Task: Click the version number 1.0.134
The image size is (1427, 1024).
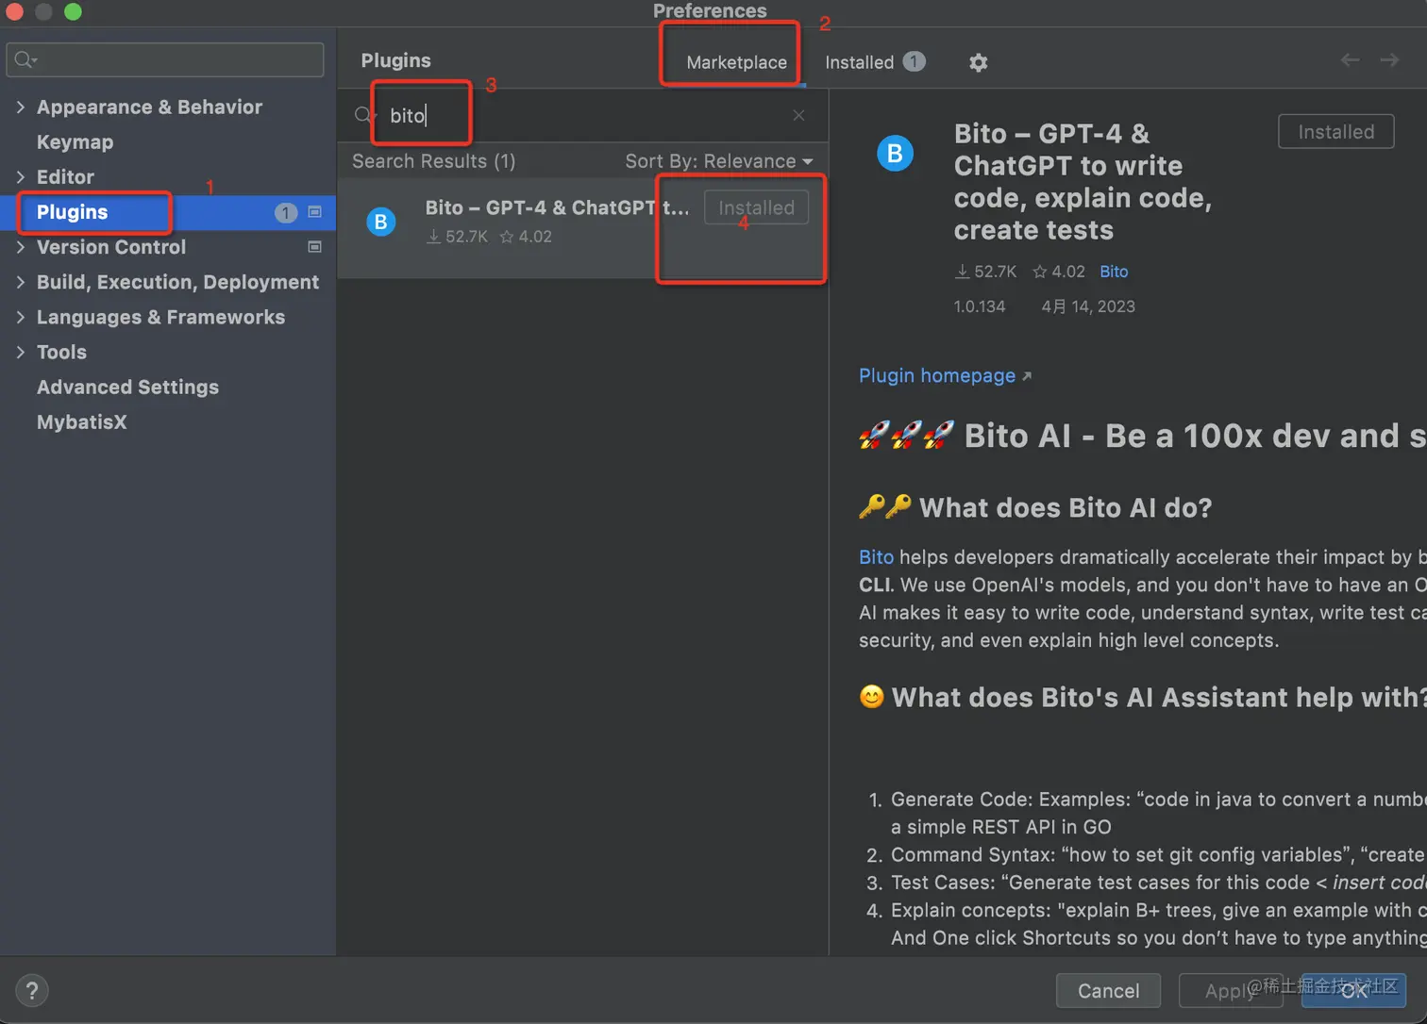Action: [980, 306]
